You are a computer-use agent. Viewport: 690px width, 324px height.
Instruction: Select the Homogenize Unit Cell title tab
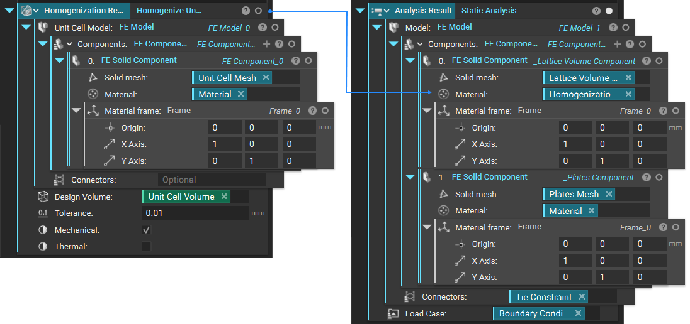tap(169, 11)
